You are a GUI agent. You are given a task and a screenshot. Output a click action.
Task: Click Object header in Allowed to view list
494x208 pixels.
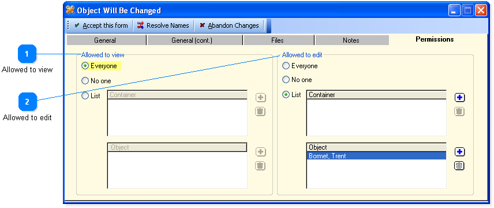[x=177, y=147]
